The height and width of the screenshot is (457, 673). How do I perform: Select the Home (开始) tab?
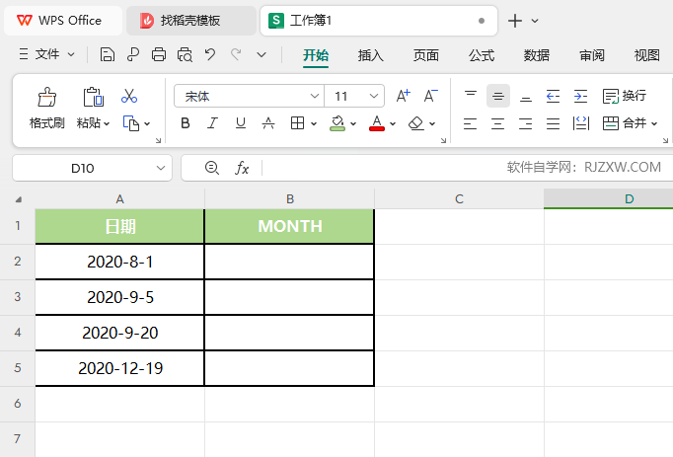pyautogui.click(x=316, y=55)
